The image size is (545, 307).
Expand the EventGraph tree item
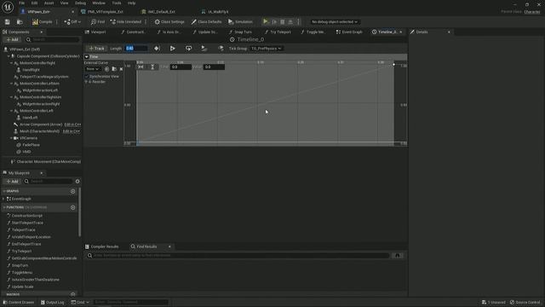click(3, 199)
